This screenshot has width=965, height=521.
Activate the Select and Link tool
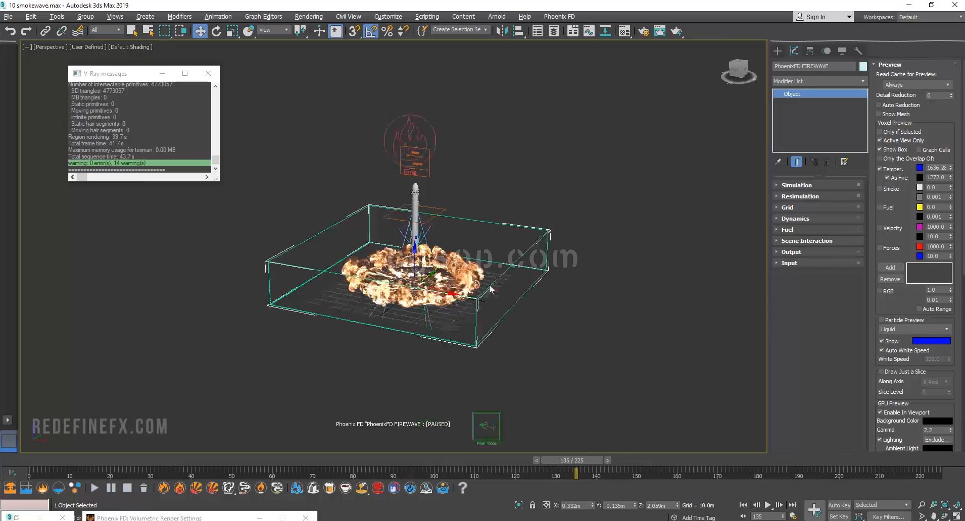pyautogui.click(x=45, y=31)
